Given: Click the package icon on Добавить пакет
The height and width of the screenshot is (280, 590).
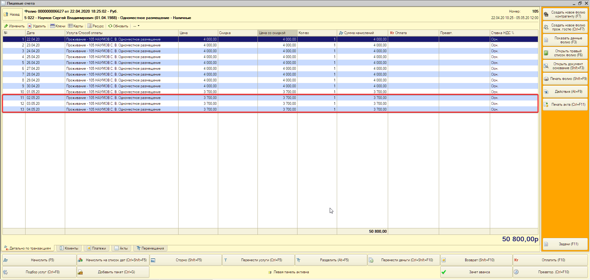Looking at the screenshot, I should pos(80,272).
